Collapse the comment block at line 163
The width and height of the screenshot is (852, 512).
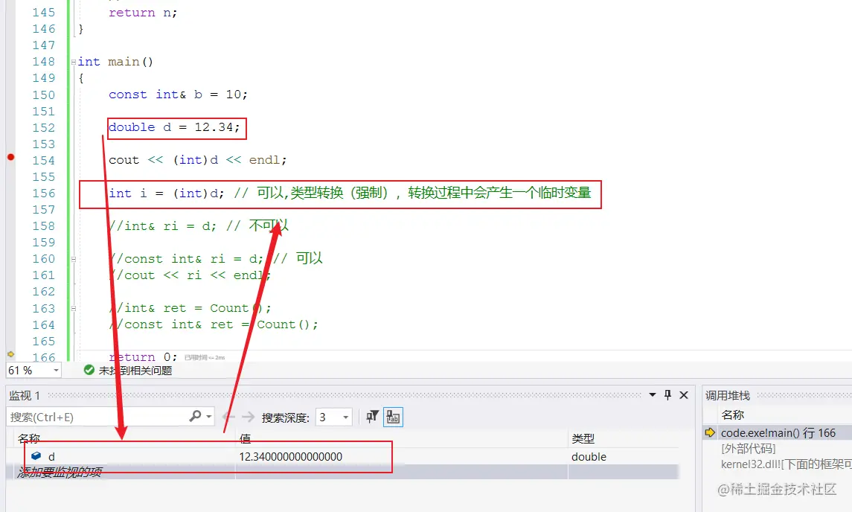tap(74, 308)
